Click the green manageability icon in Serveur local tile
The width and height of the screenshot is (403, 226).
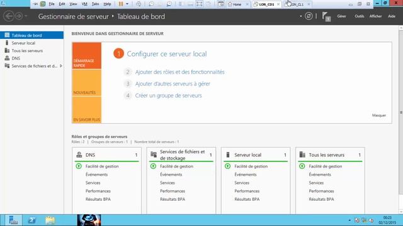click(x=228, y=166)
